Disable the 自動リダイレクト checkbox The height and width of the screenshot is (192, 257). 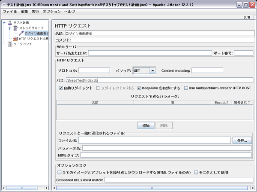[61, 88]
